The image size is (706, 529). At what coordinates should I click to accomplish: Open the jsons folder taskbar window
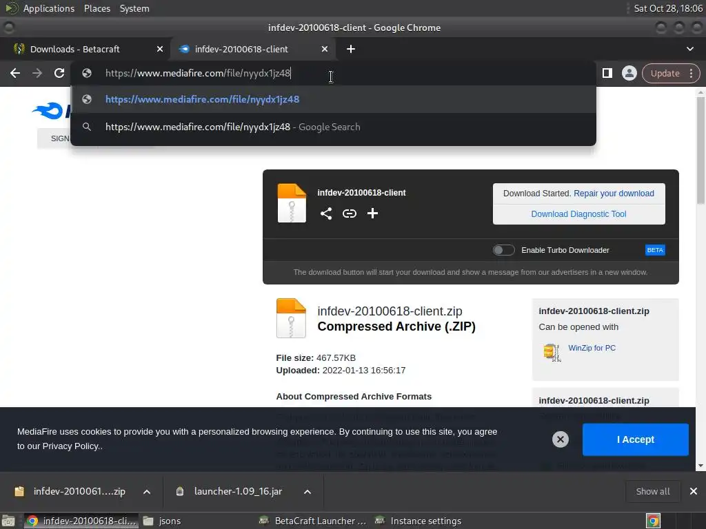pos(162,521)
